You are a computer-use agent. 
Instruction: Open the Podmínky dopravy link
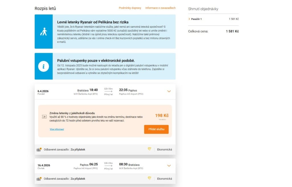[x=130, y=8]
